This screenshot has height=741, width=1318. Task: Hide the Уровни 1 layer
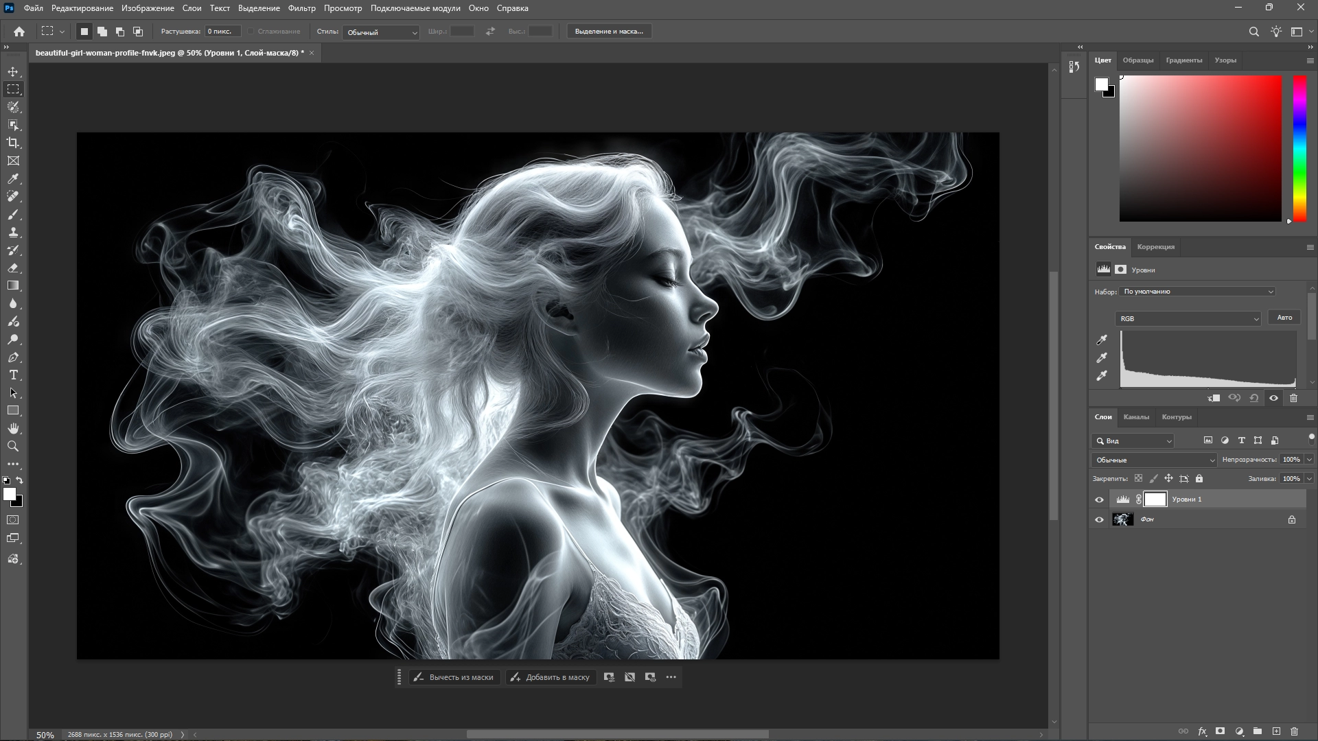[1099, 499]
